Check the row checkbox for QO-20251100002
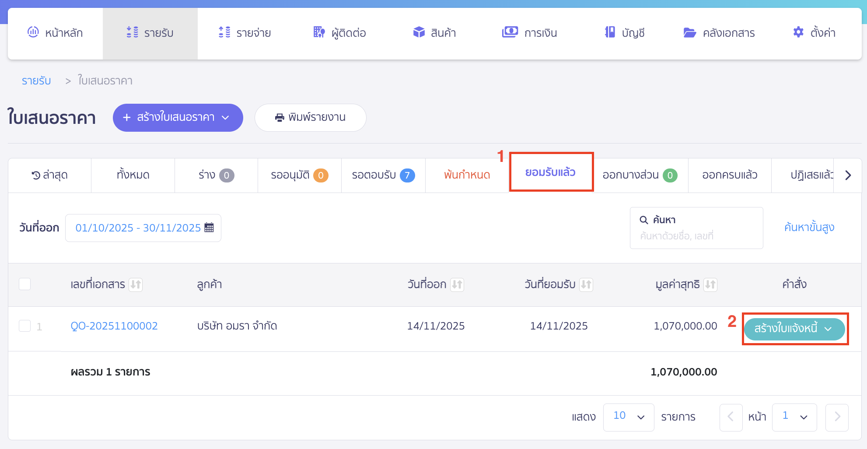867x449 pixels. pos(25,326)
